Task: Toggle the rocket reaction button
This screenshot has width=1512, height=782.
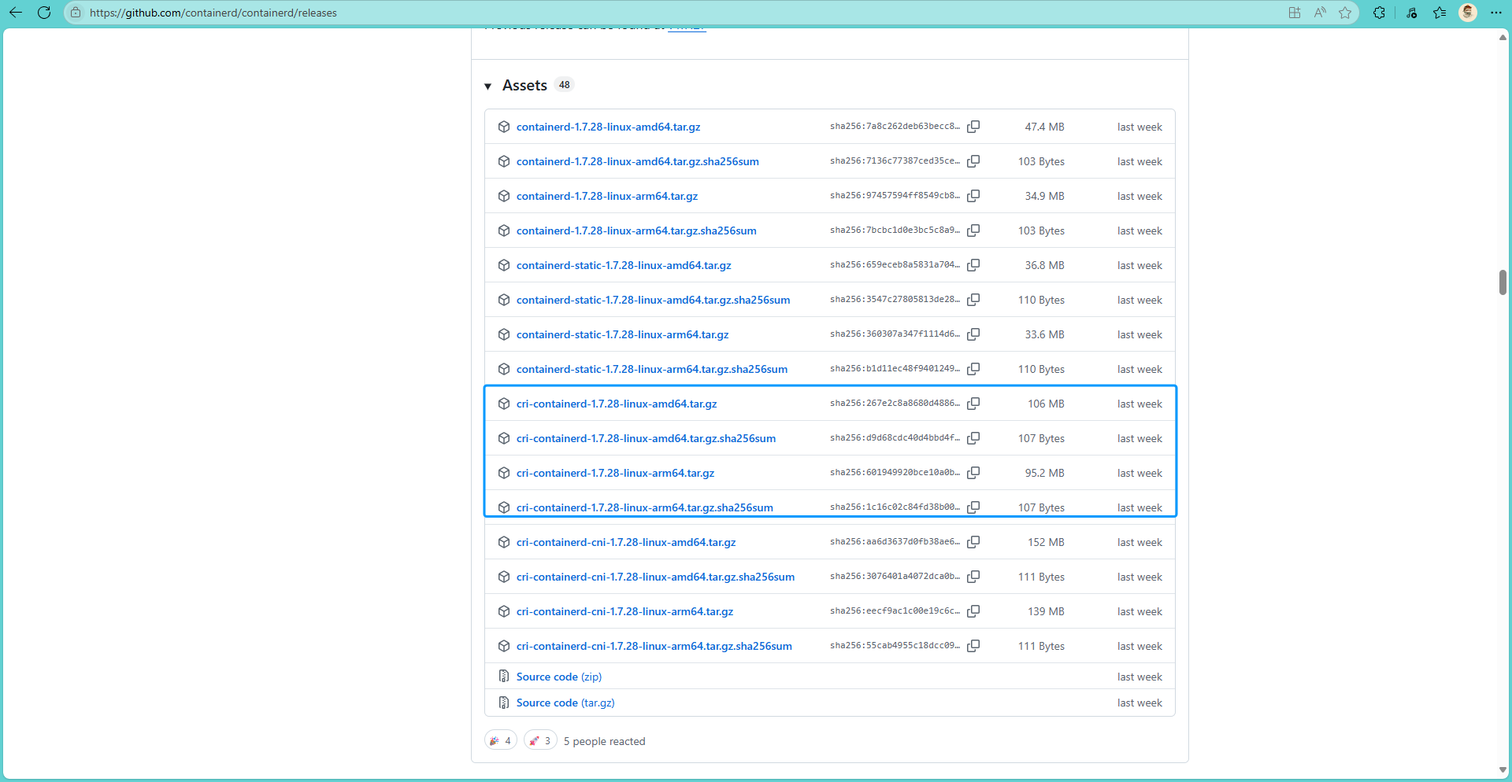Action: pos(540,741)
